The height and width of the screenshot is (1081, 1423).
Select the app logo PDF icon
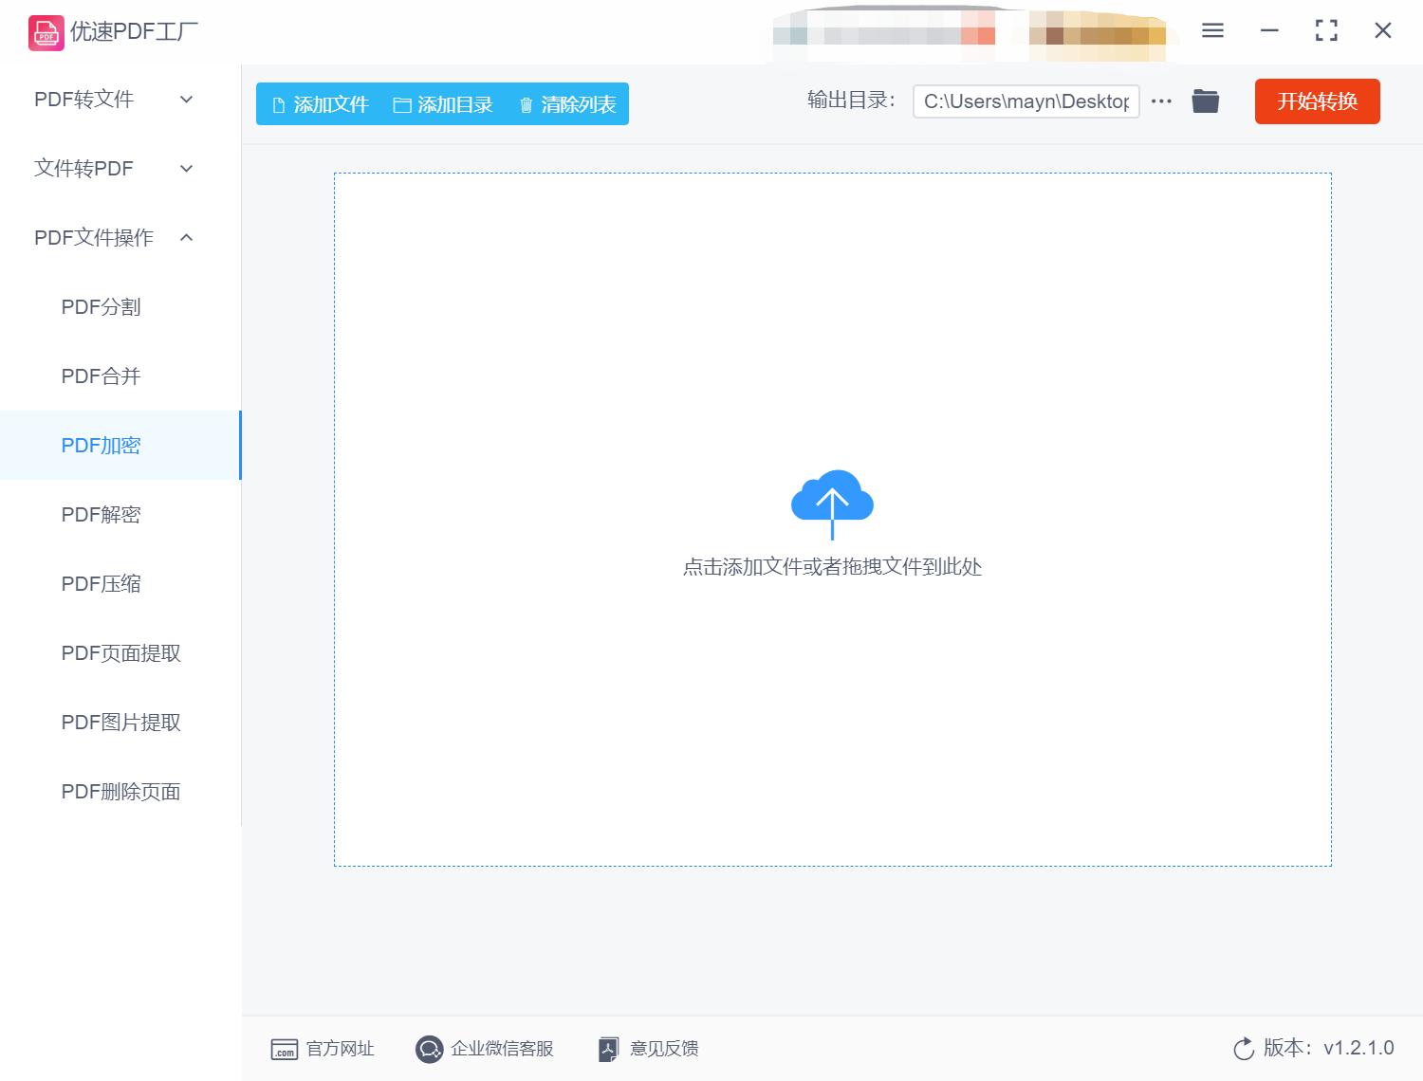coord(45,31)
